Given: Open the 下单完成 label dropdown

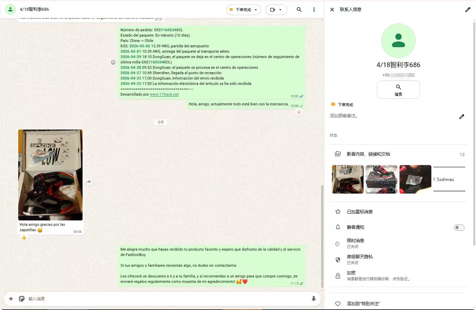Looking at the screenshot, I should pos(243,10).
